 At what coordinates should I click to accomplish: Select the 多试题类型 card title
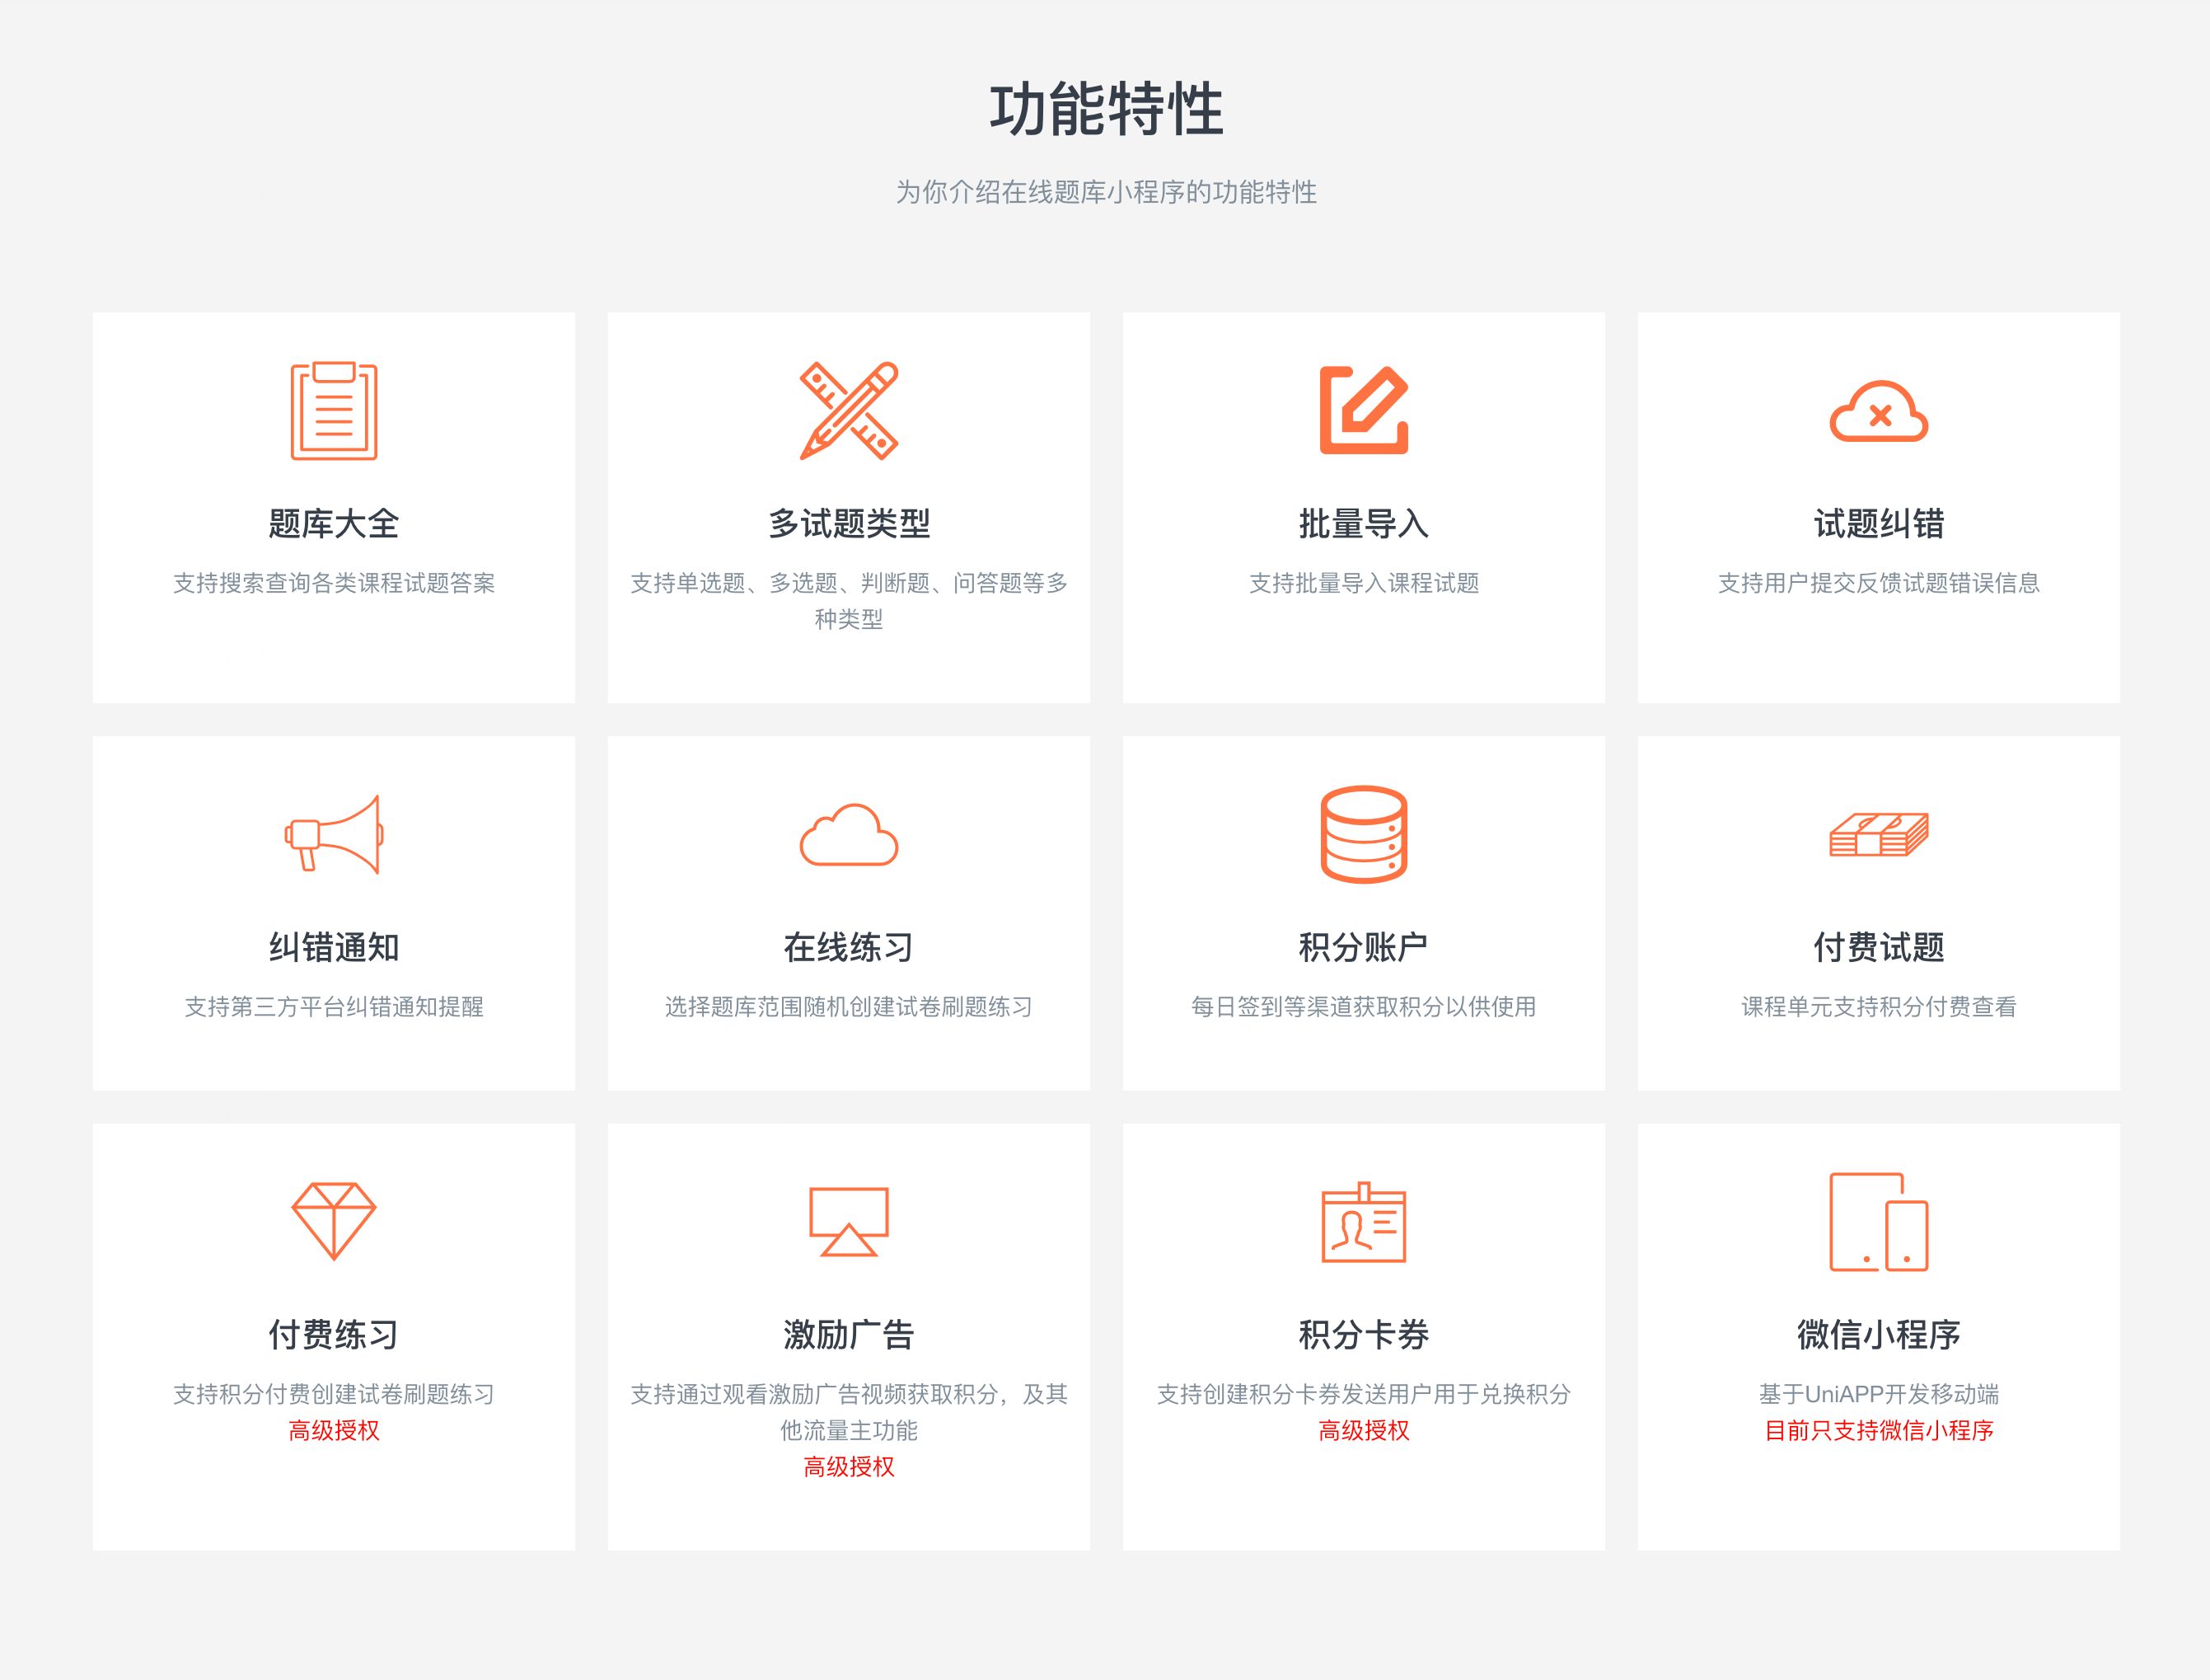849,523
